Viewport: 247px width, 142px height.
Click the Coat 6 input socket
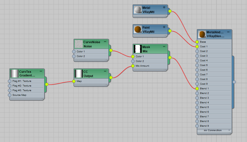(x=197, y=70)
